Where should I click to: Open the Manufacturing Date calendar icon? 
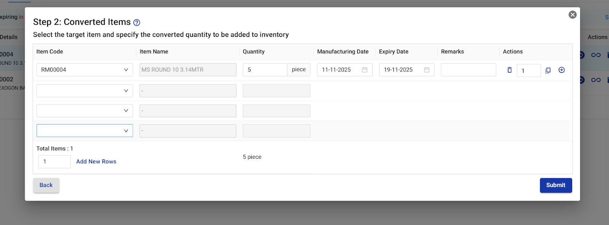pyautogui.click(x=364, y=70)
